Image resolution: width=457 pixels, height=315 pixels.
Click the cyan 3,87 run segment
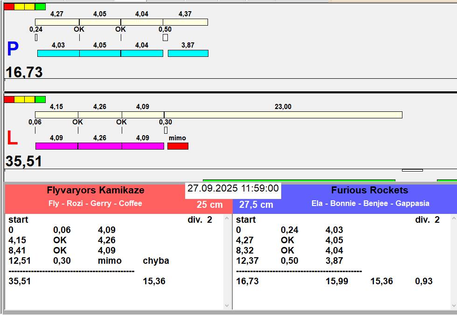pyautogui.click(x=188, y=54)
